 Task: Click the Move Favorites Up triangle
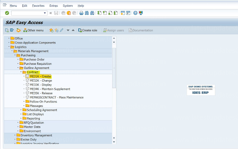(73, 30)
